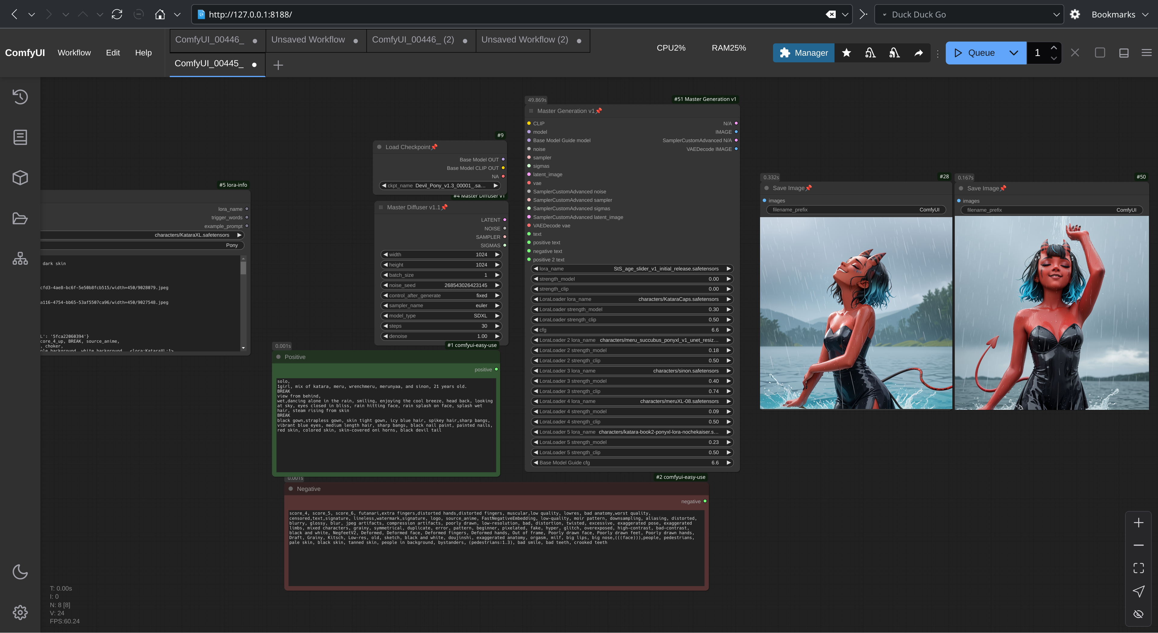Click canvas zoom in plus button
This screenshot has height=633, width=1158.
(x=1138, y=522)
